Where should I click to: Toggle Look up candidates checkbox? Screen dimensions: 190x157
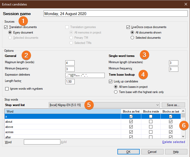tap(111, 82)
